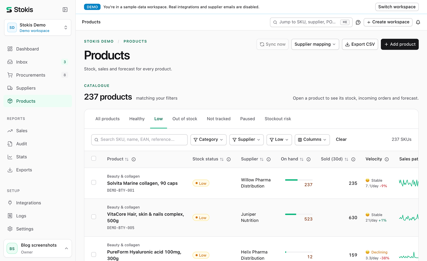Viewport: 427px width, 261px height.
Task: Click the Integrations plug icon
Action: [10, 203]
